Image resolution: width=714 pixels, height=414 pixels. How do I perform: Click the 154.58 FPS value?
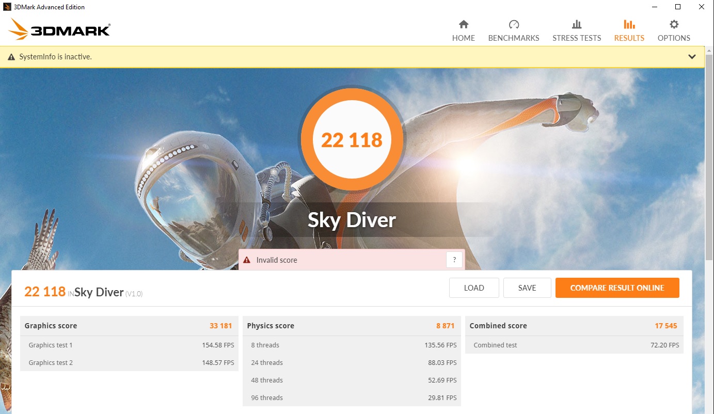[x=218, y=345]
